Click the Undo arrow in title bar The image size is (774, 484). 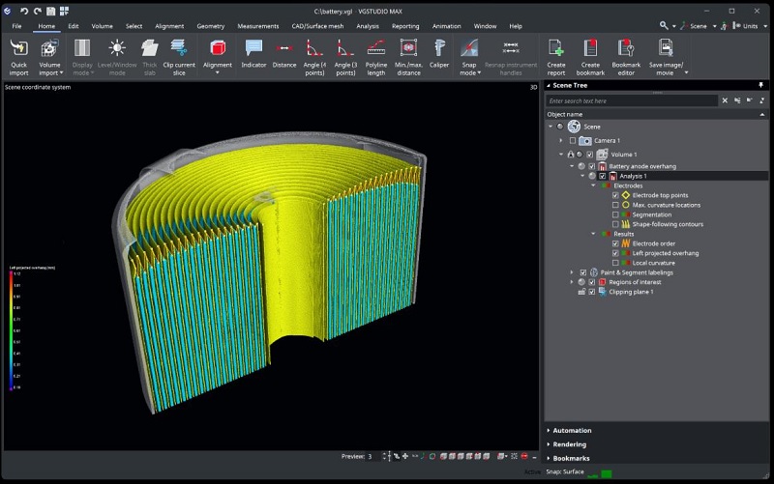point(23,11)
